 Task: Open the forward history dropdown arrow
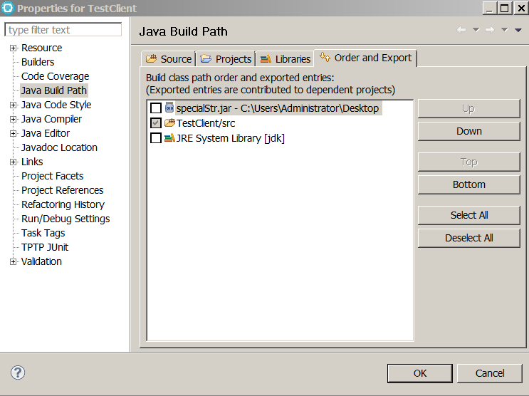point(504,30)
